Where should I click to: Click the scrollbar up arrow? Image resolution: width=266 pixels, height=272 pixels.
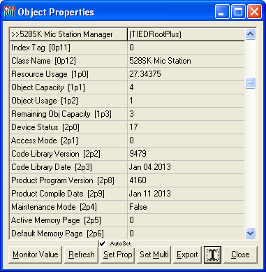coord(250,34)
